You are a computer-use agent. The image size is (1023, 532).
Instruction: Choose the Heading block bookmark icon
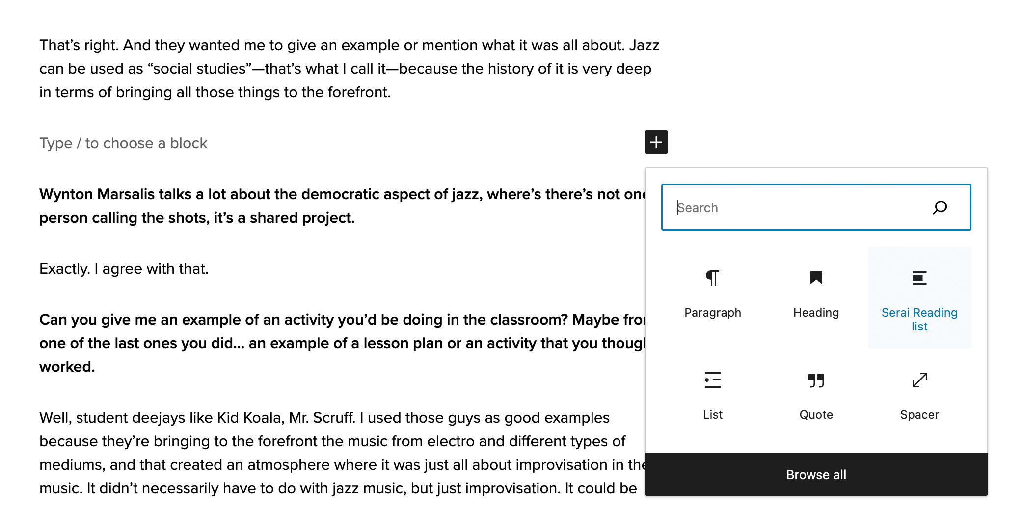pyautogui.click(x=816, y=278)
